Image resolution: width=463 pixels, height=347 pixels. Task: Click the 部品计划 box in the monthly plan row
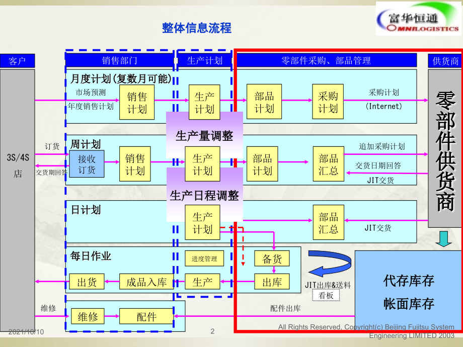[264, 102]
